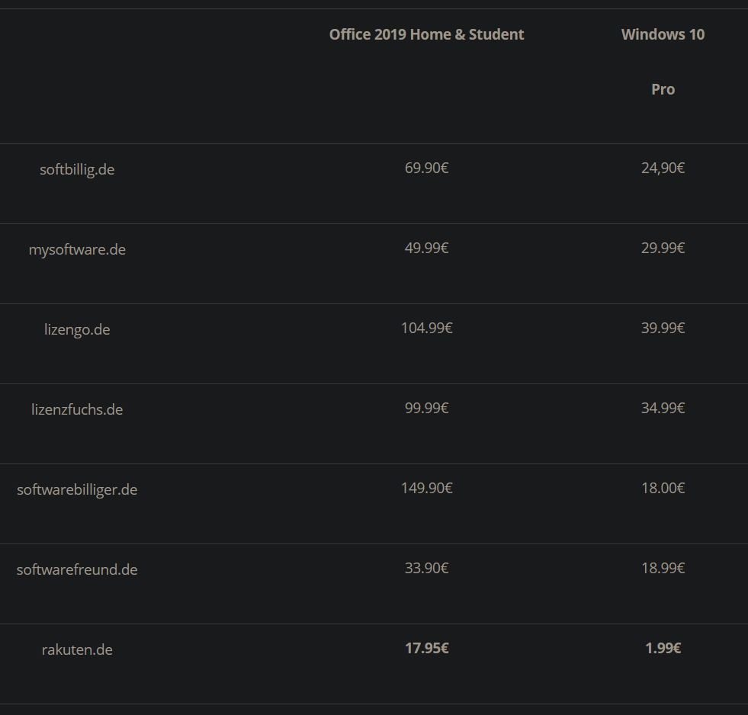Click the lizenzfuchs.de shop name
Viewport: 748px width, 715px height.
[77, 409]
